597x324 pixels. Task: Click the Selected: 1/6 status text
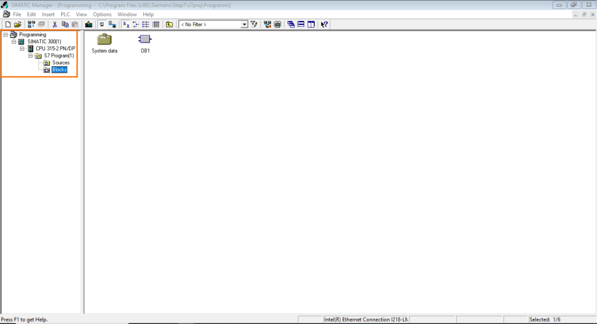coord(545,319)
